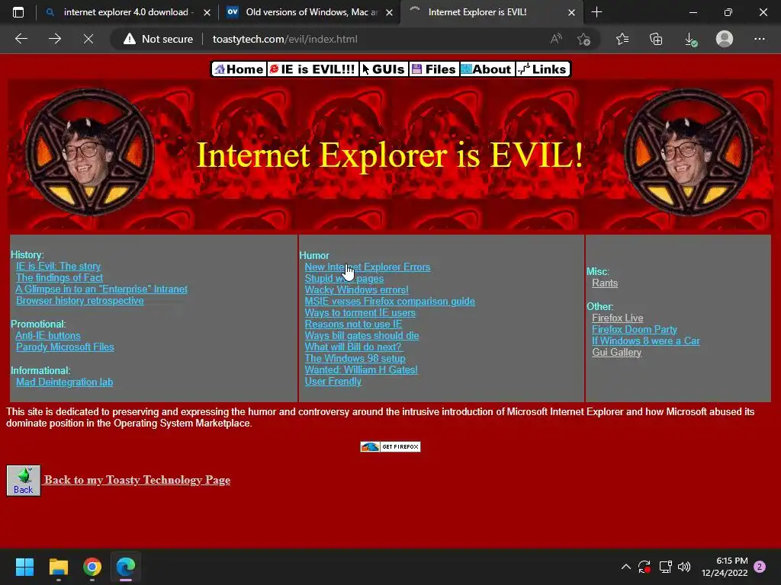Close the 'Internet Explorer is EVIL!' tab

tap(572, 12)
